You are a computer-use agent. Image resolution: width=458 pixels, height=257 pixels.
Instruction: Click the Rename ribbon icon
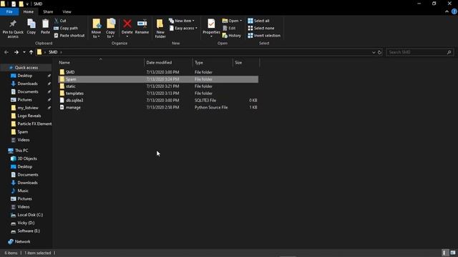142,24
